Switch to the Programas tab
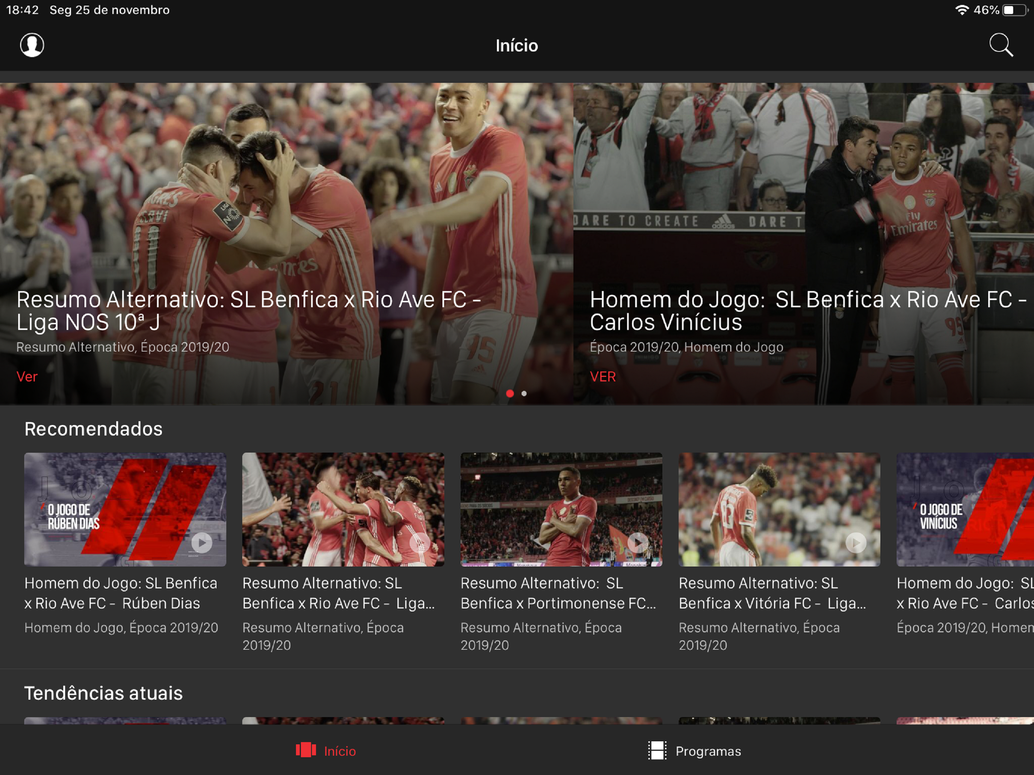Viewport: 1034px width, 775px height. 708,751
